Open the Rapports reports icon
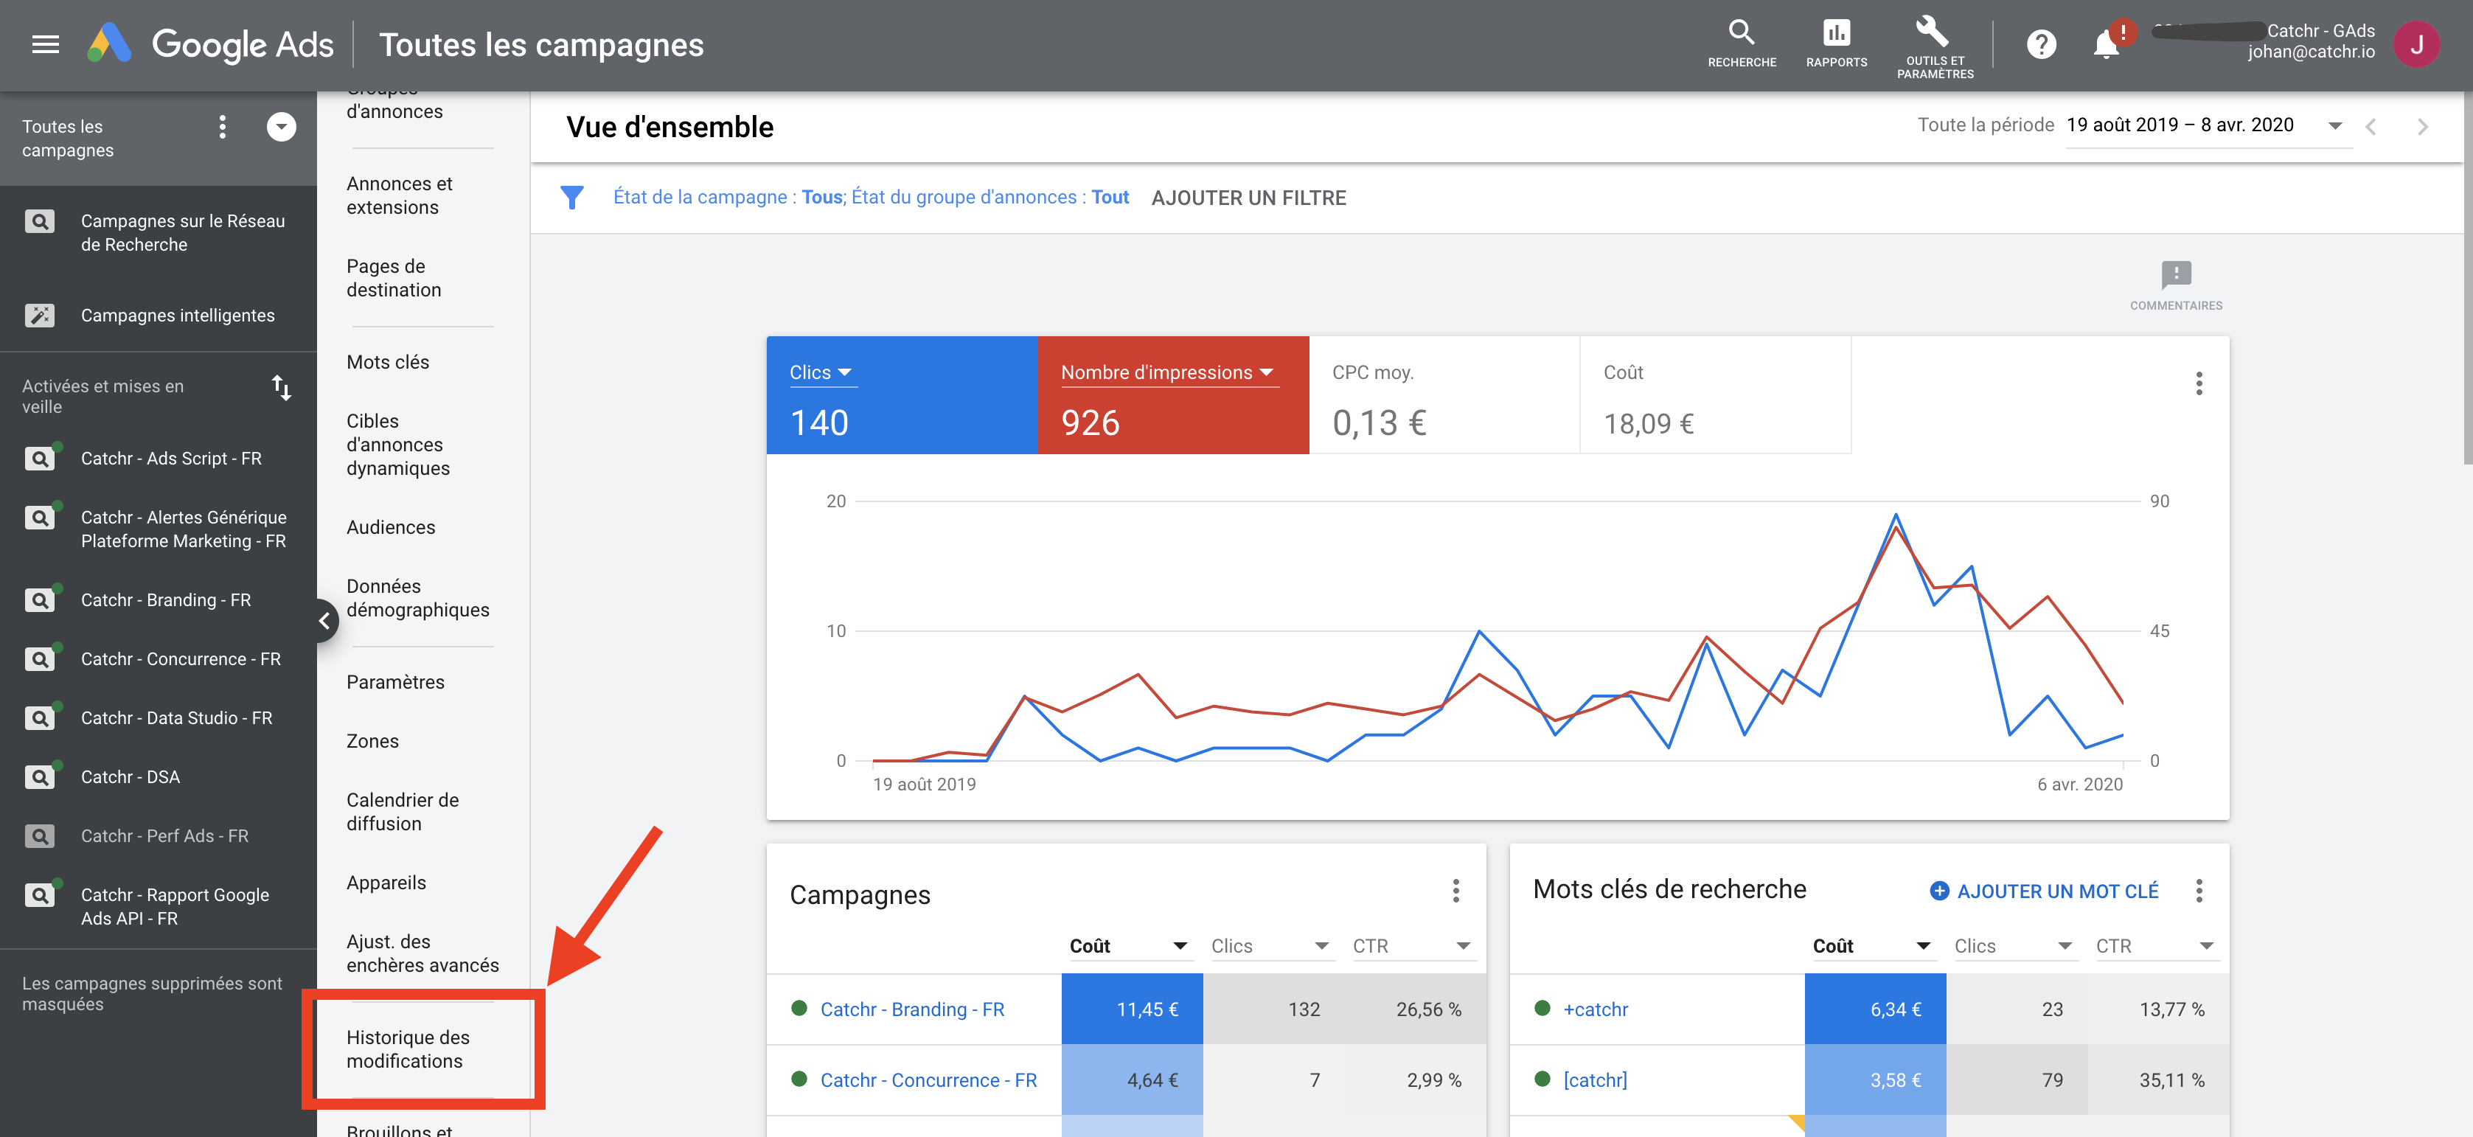 (1835, 44)
